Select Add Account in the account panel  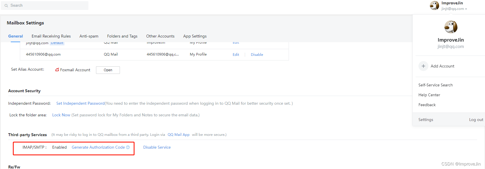[x=442, y=66]
